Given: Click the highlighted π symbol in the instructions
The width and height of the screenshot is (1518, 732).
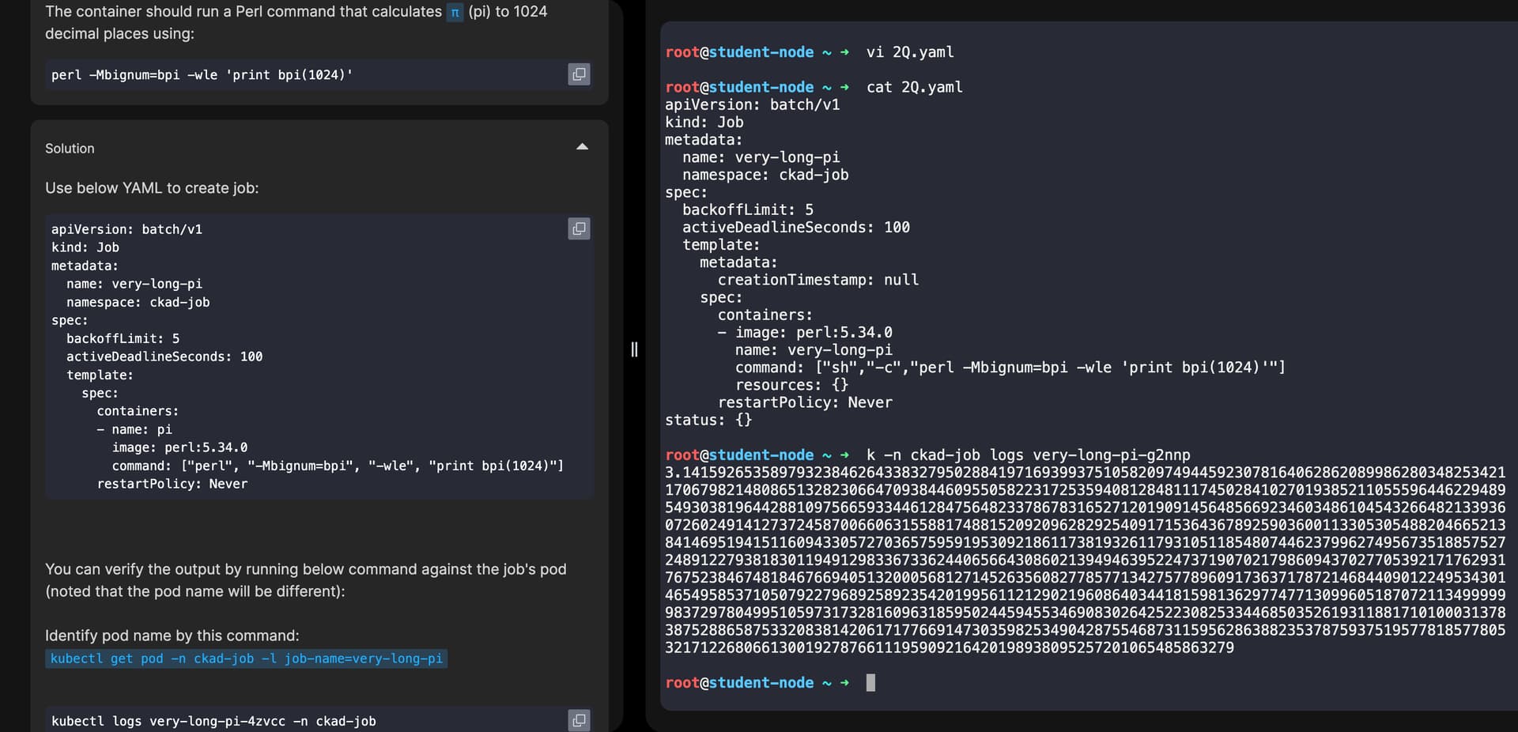Looking at the screenshot, I should point(455,13).
